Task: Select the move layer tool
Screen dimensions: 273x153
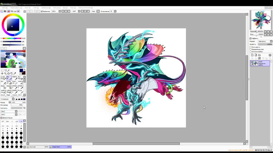Action: pos(2,73)
